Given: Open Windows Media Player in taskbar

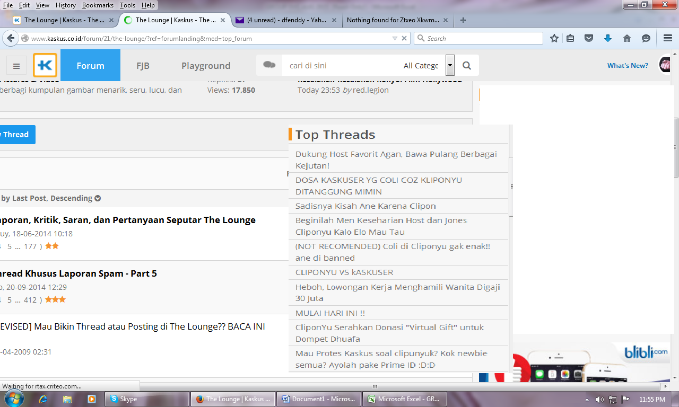Looking at the screenshot, I should coord(91,399).
